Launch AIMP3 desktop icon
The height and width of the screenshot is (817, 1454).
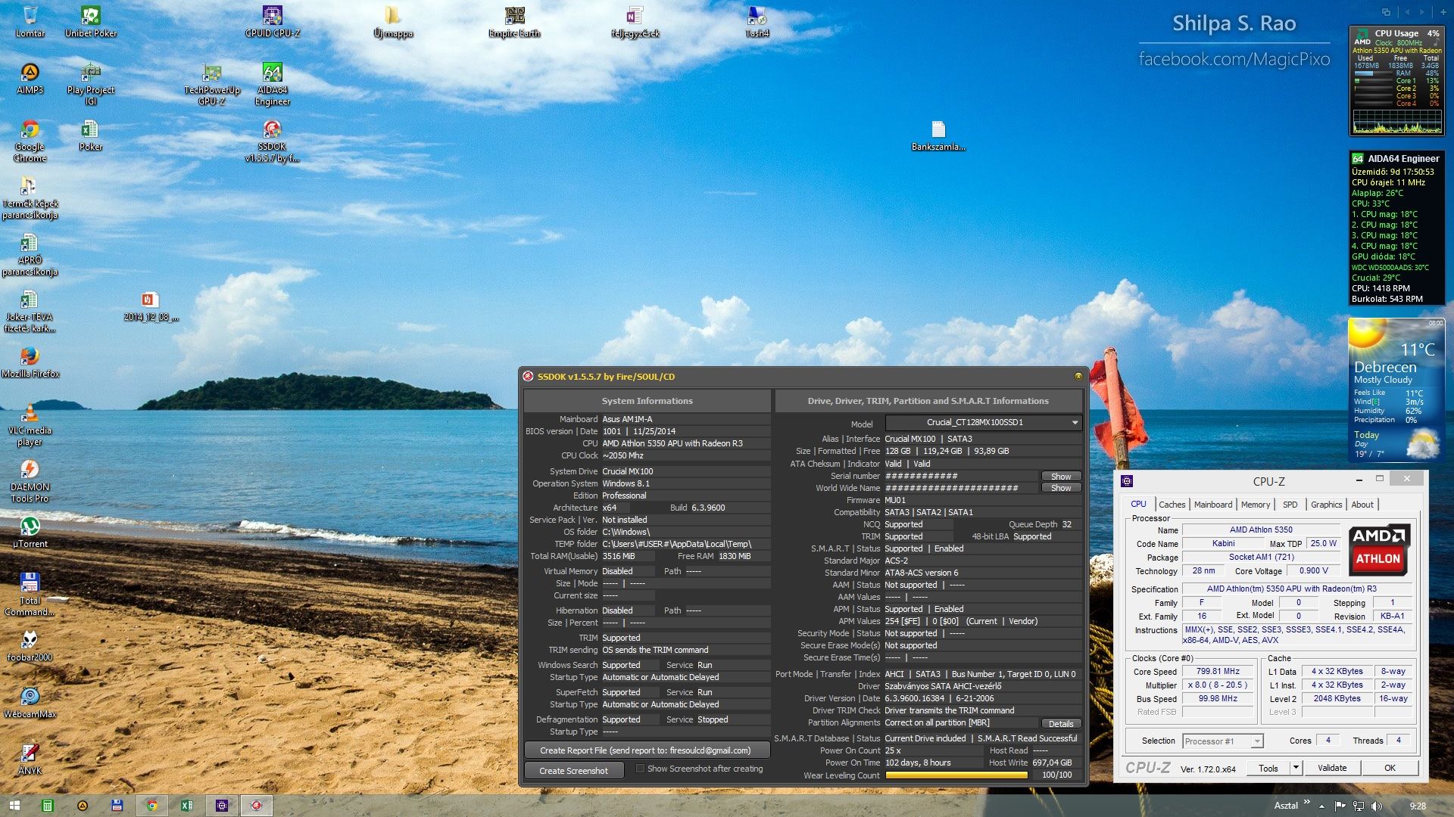[30, 78]
